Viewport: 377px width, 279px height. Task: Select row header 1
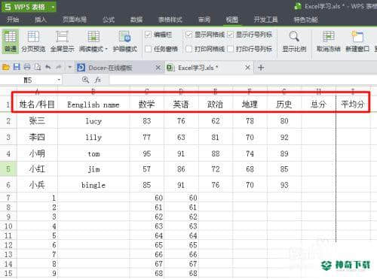click(x=8, y=104)
